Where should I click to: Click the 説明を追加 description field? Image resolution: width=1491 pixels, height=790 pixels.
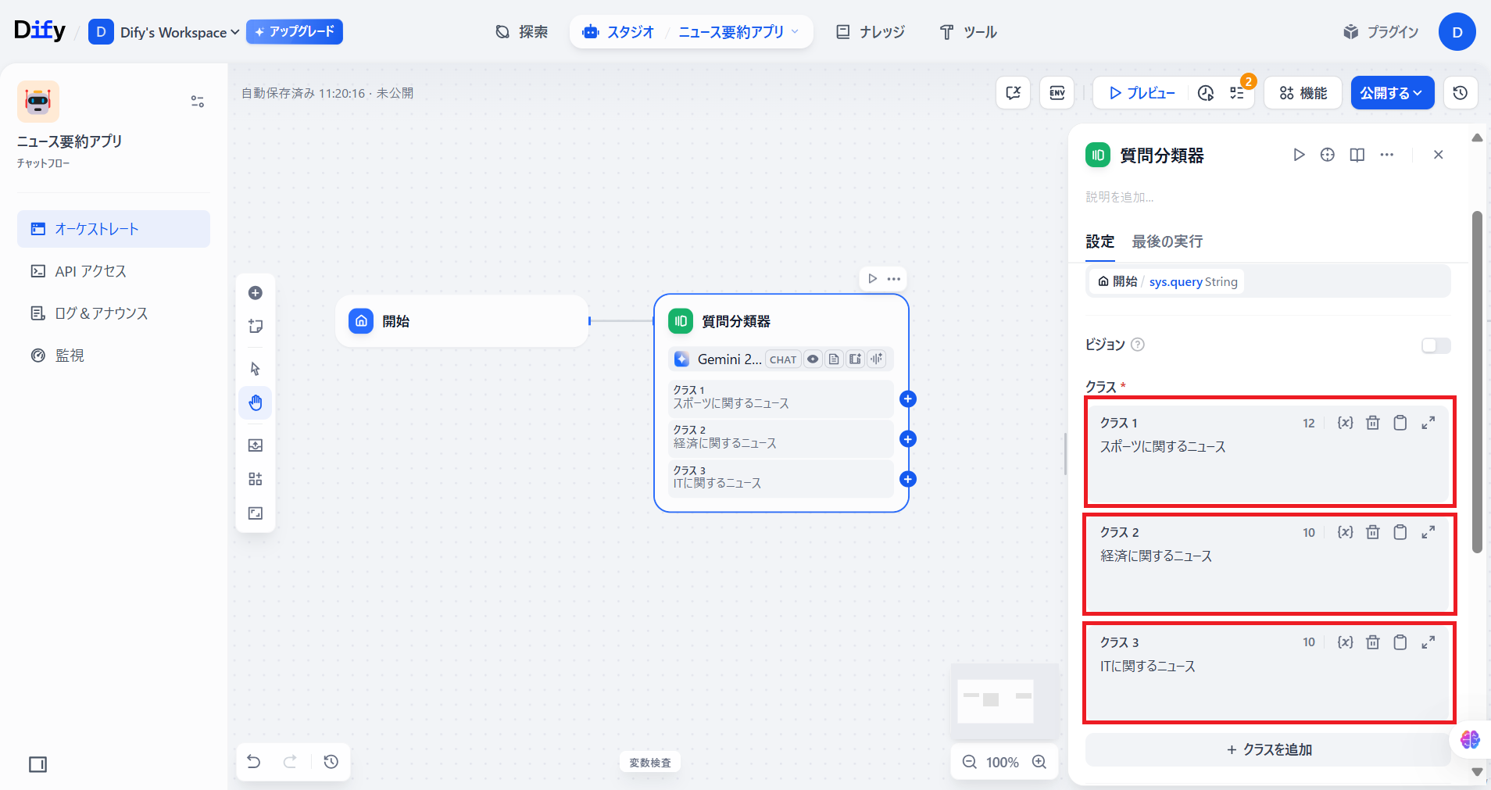click(1120, 197)
